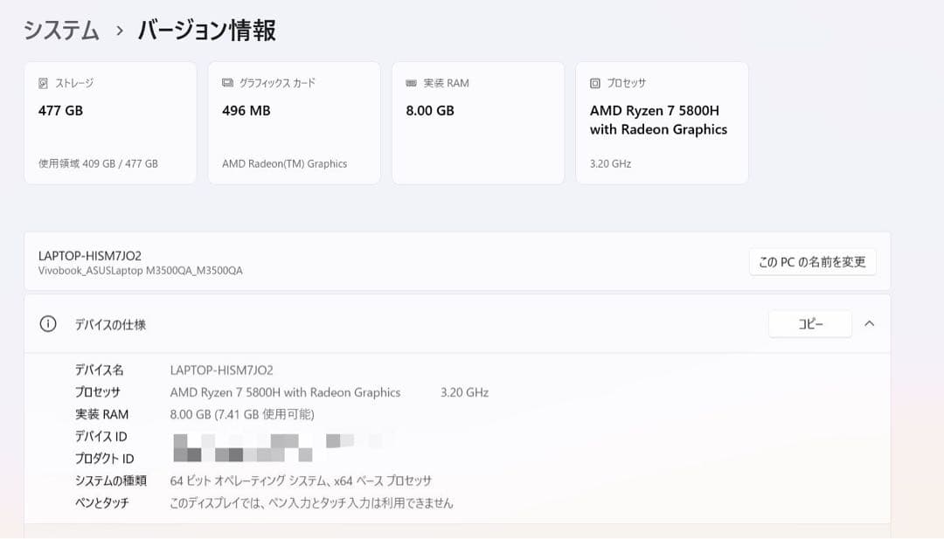Click the この PC の名前を変更 button

point(812,261)
